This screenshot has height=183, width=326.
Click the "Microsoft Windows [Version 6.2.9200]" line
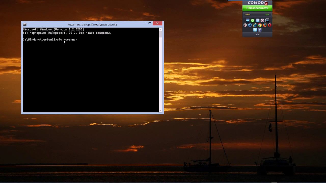point(53,29)
